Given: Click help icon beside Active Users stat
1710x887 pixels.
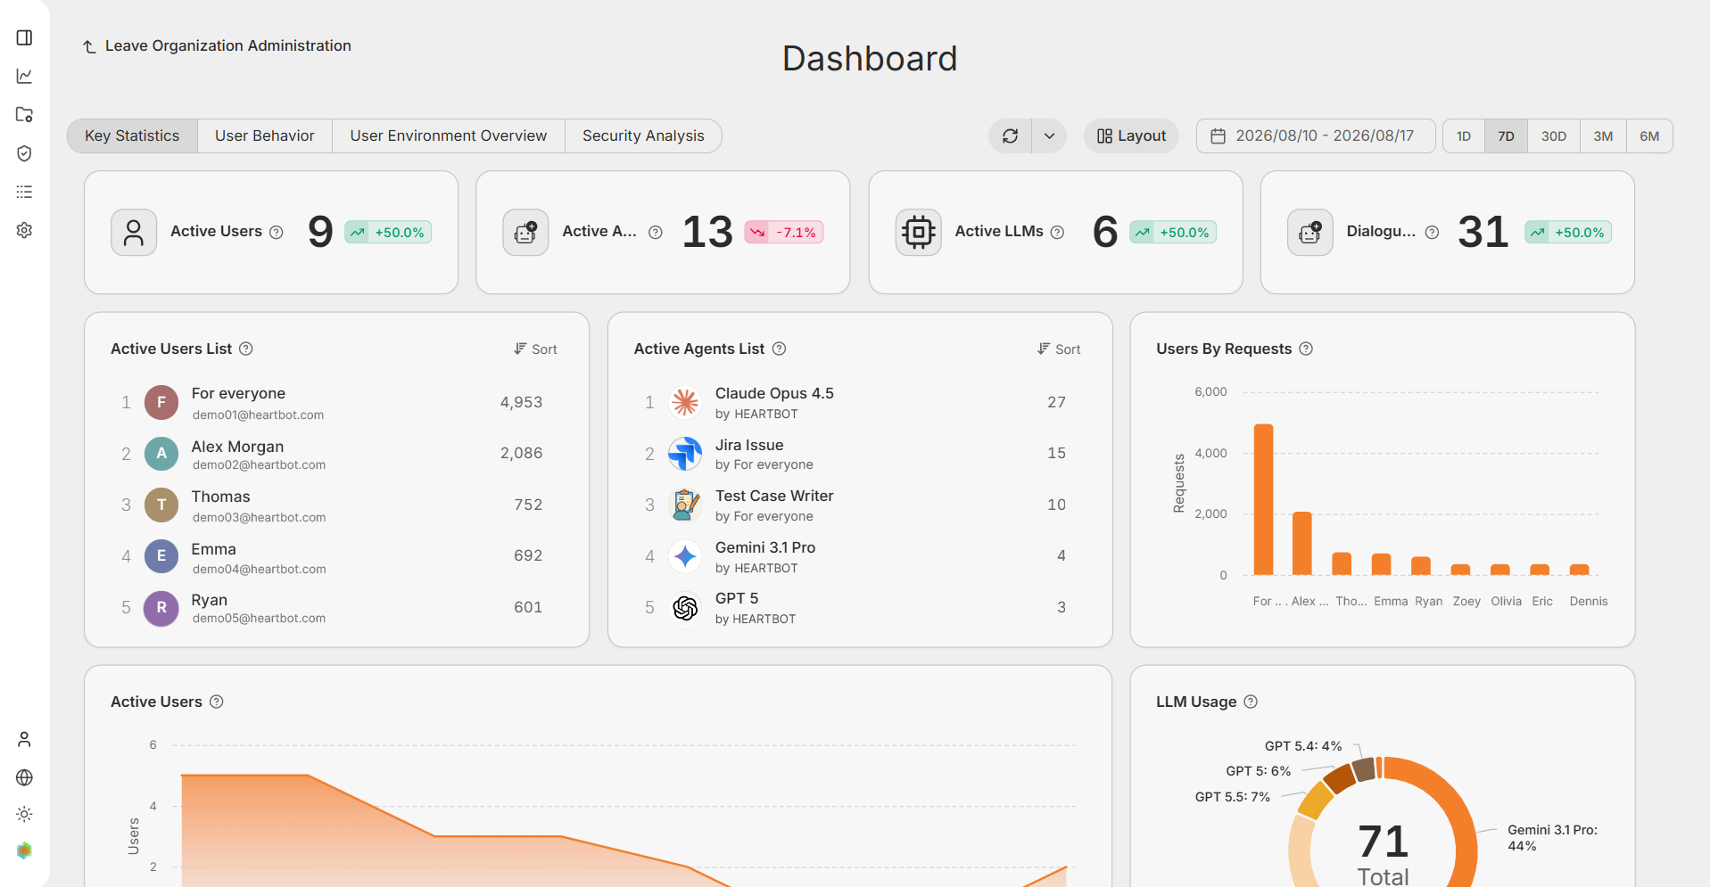Looking at the screenshot, I should [277, 232].
